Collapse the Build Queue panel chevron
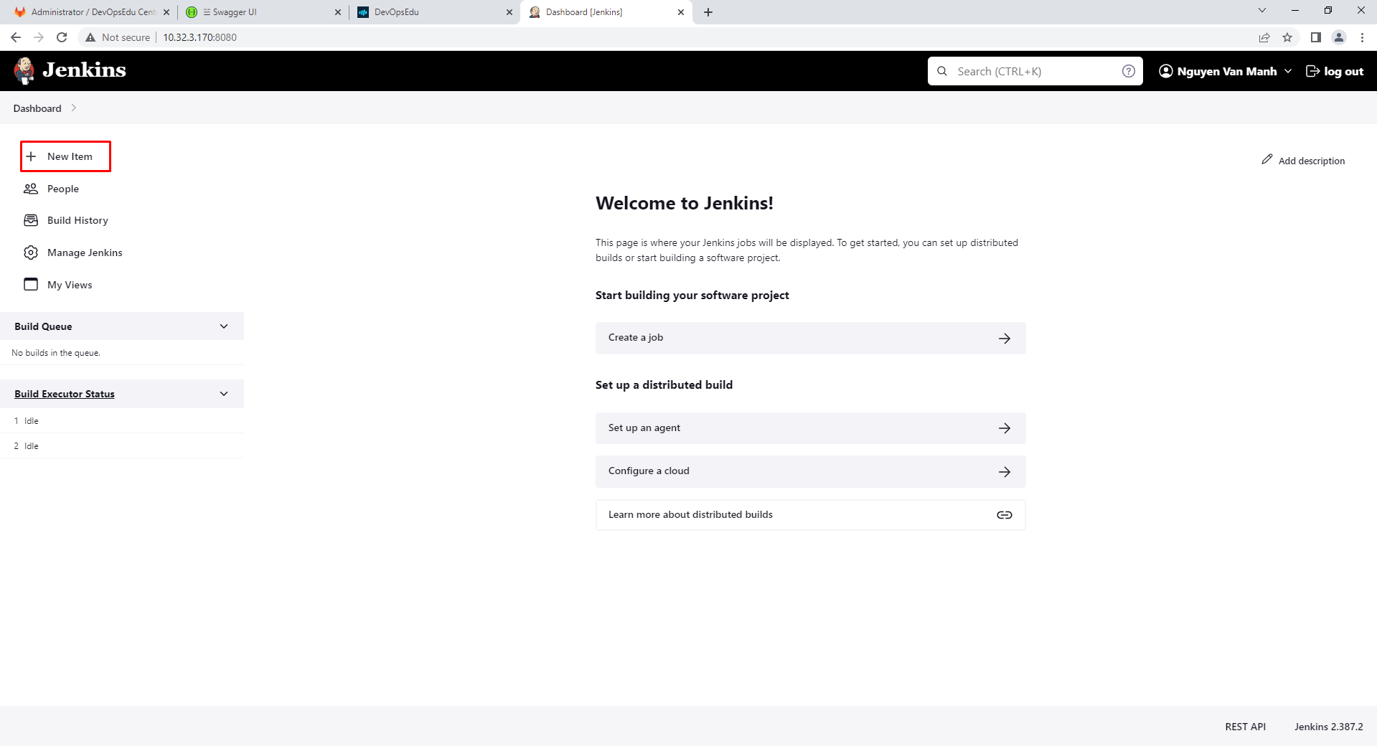This screenshot has width=1377, height=746. pos(224,326)
